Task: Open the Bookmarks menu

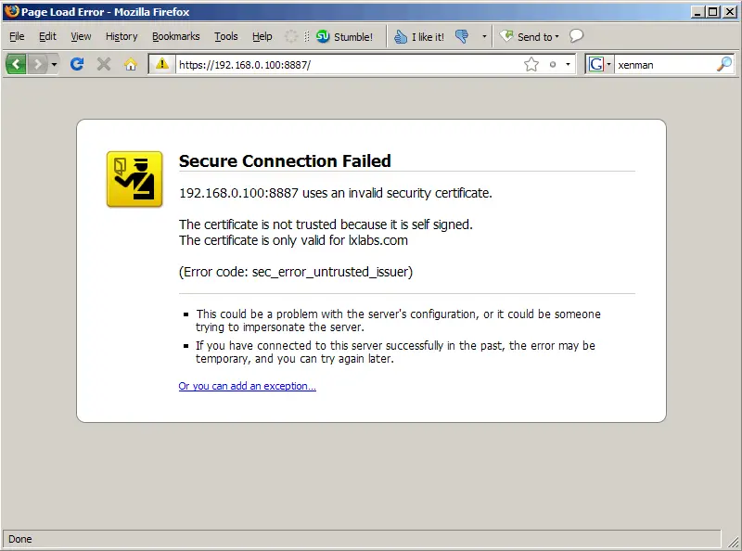Action: [175, 36]
